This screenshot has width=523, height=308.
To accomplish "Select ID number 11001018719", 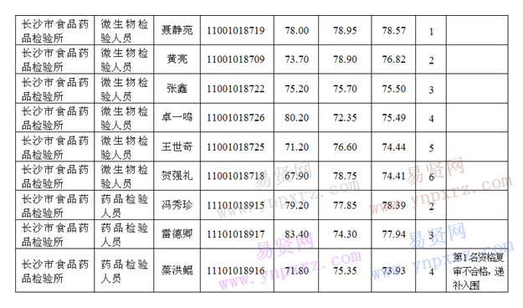I will 236,31.
